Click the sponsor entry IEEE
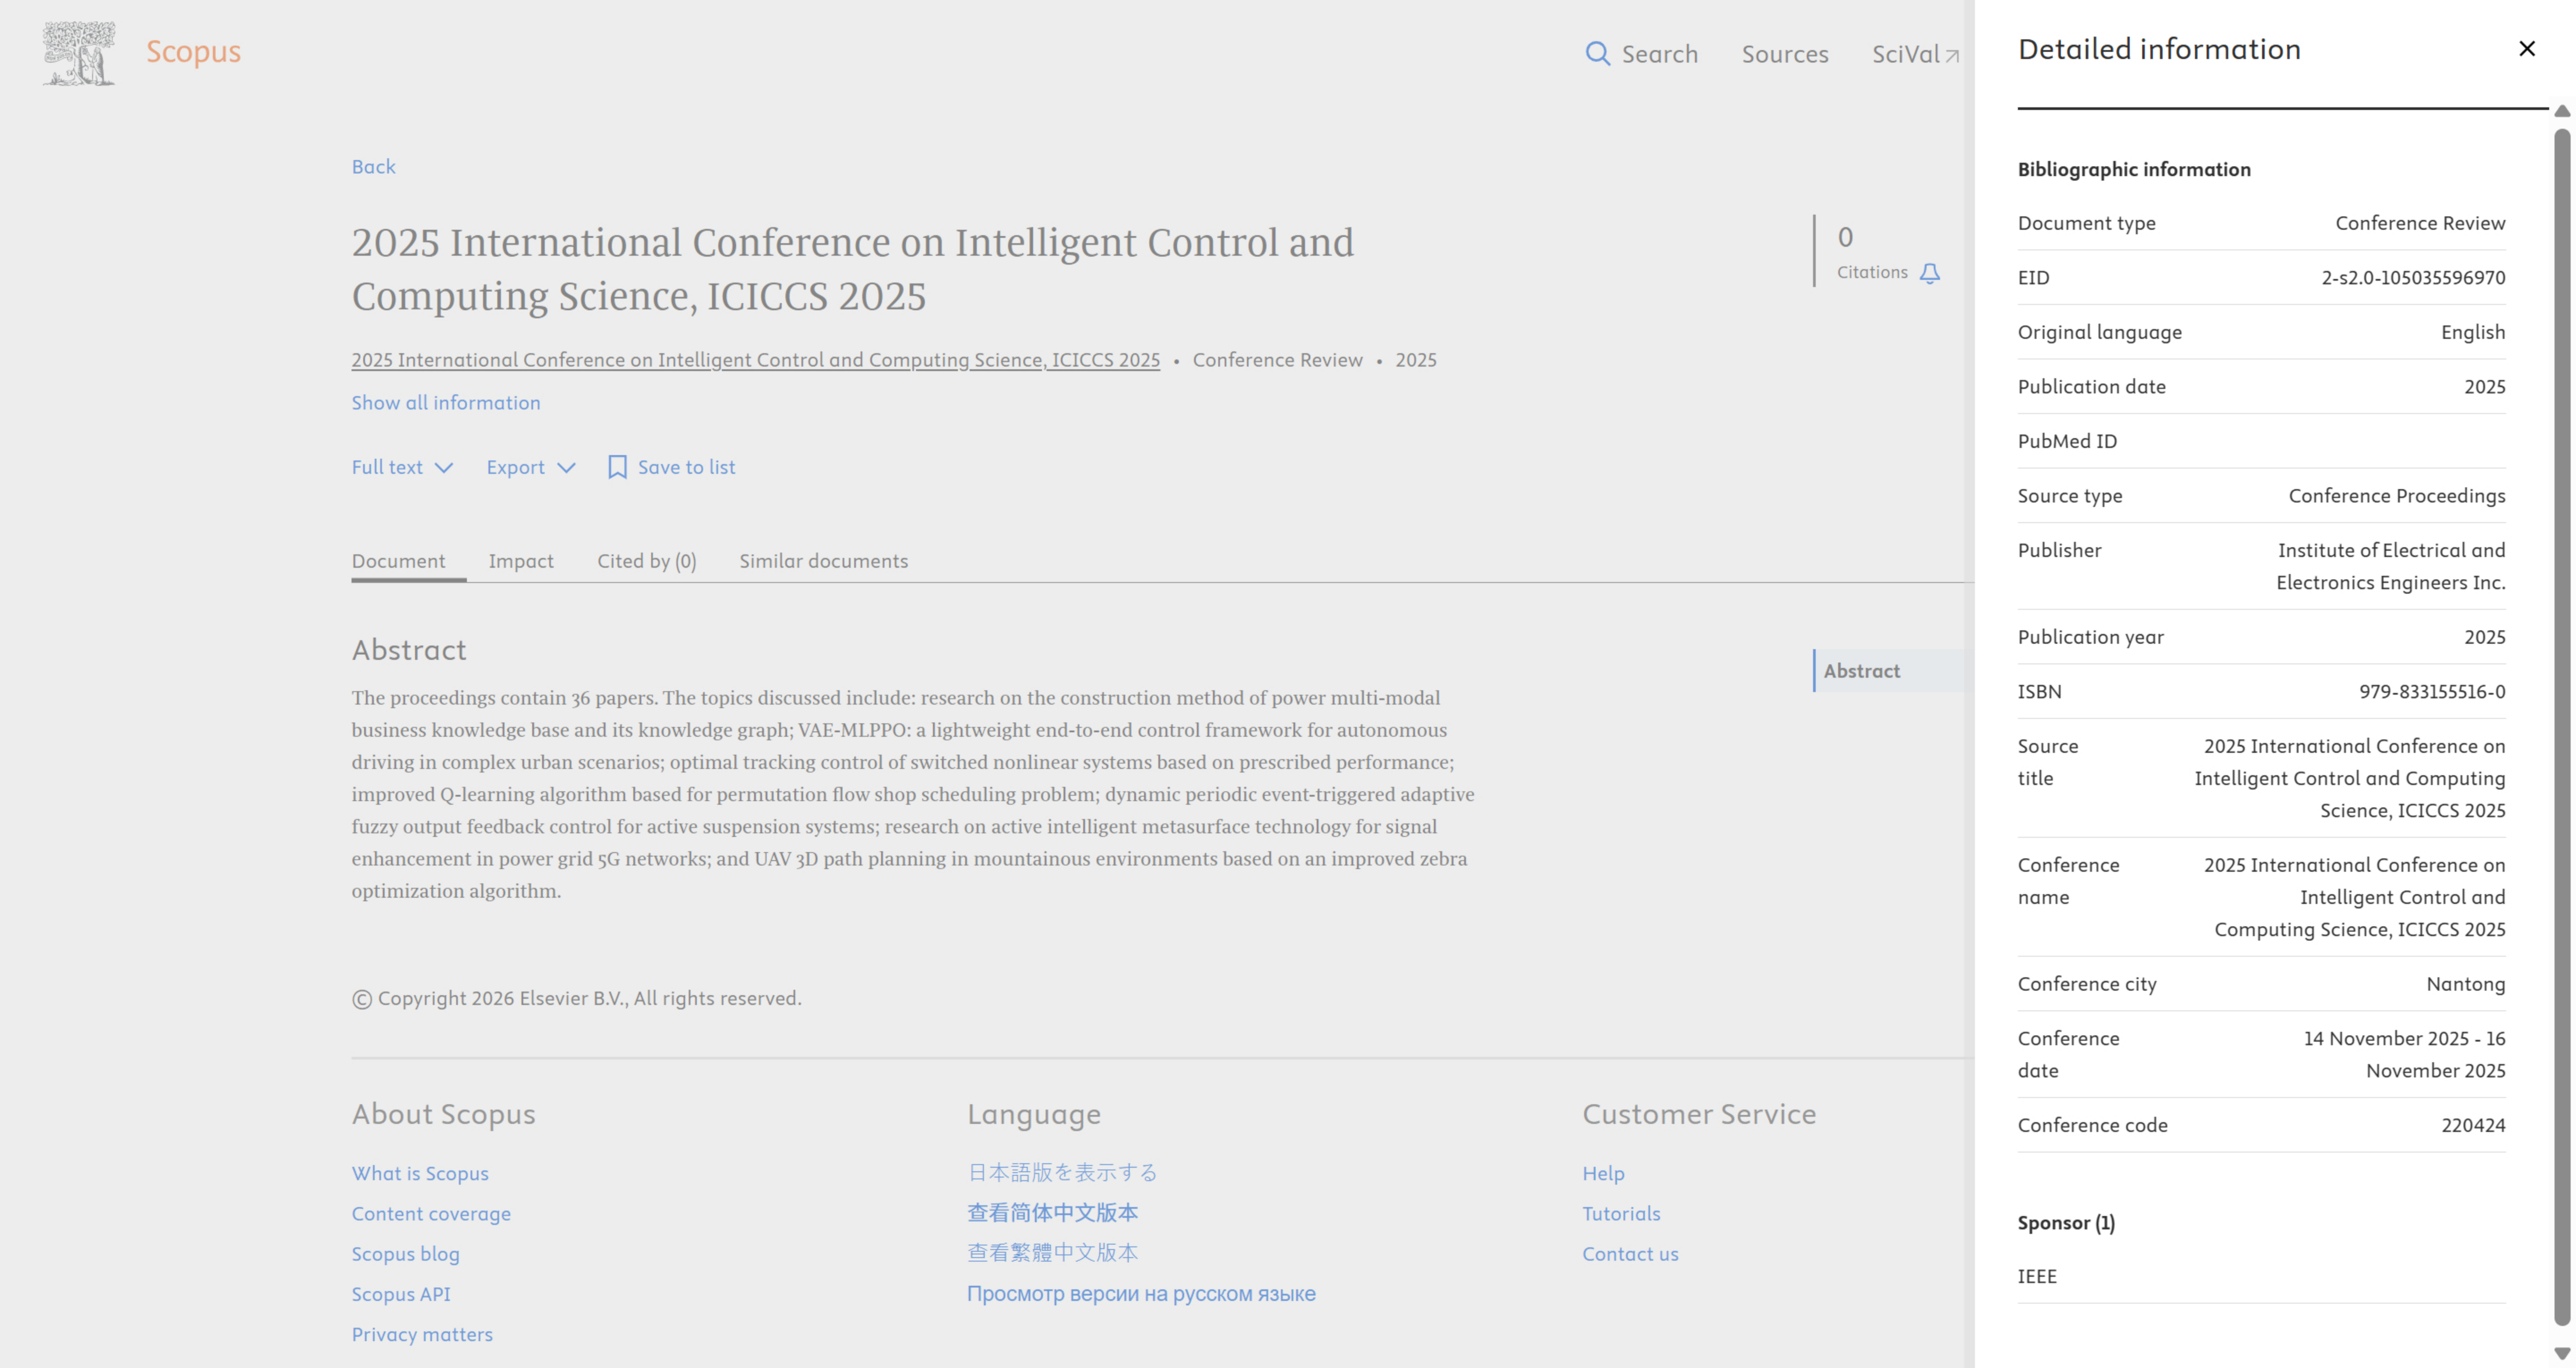The width and height of the screenshot is (2576, 1368). pyautogui.click(x=2037, y=1276)
